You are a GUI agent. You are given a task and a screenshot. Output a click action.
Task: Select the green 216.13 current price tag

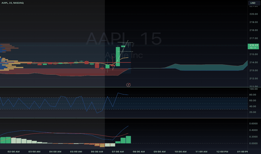point(253,46)
